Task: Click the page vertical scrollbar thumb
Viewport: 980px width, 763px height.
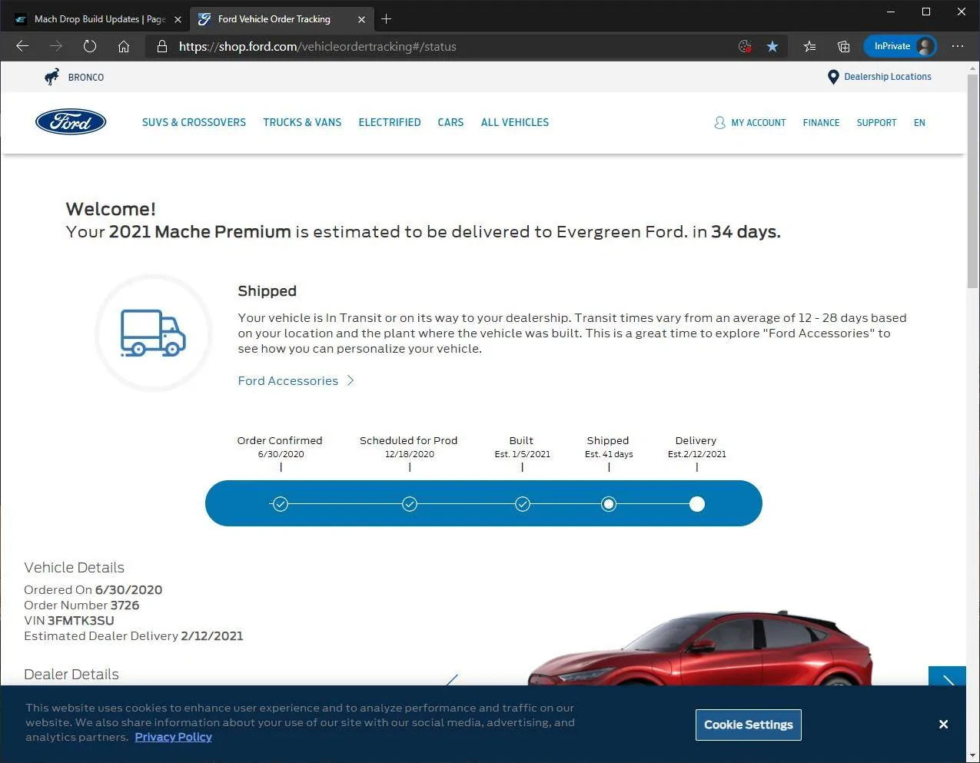Action: [x=972, y=181]
